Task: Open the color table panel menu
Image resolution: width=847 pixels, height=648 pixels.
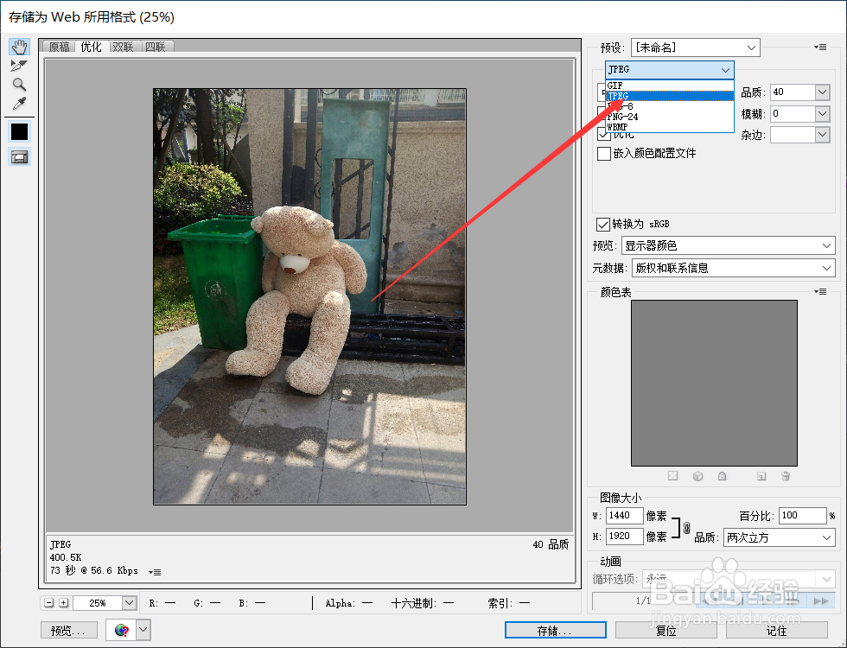Action: 820,292
